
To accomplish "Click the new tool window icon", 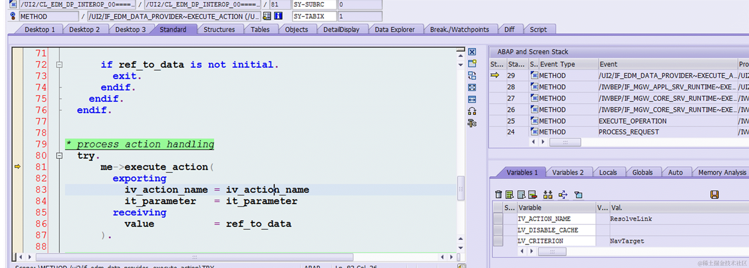I will click(472, 64).
